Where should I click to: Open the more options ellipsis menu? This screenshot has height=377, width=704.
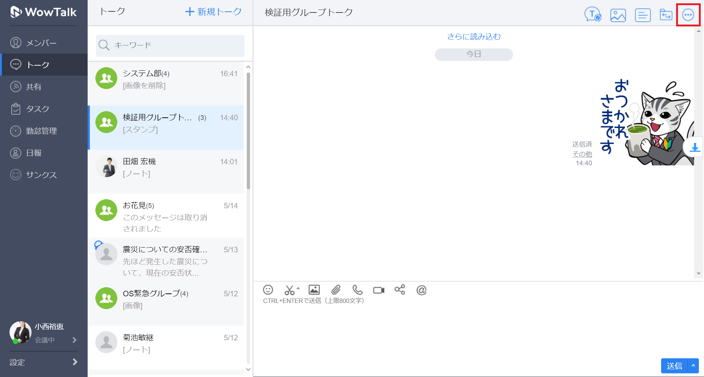(x=688, y=15)
